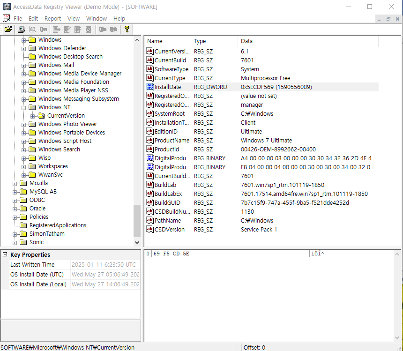Collapse the Key Properties section
Viewport: 403px width, 351px height.
(5, 254)
